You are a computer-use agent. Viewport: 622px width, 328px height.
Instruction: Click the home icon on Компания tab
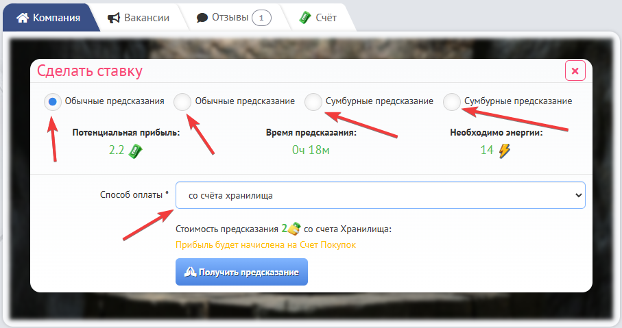point(23,18)
